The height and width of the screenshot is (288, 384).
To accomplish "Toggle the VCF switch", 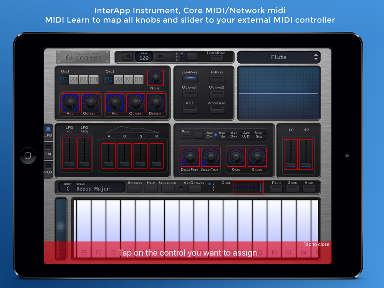I will (x=190, y=109).
